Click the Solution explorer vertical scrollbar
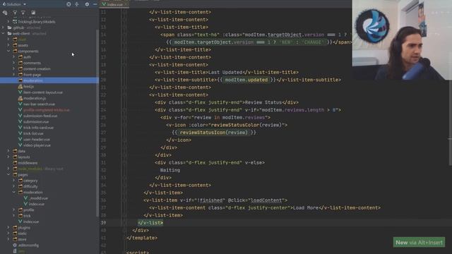Image resolution: width=452 pixels, height=254 pixels. click(x=97, y=124)
